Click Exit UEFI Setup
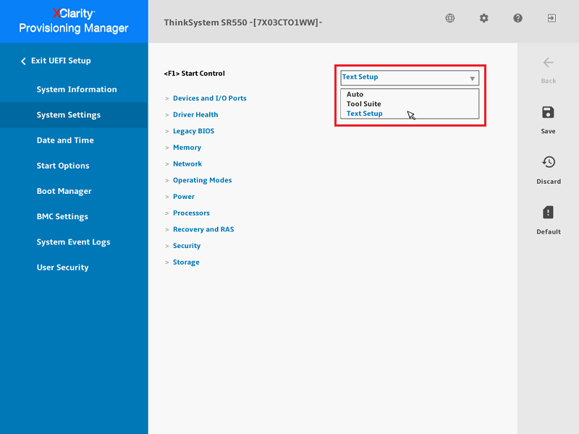 [60, 61]
